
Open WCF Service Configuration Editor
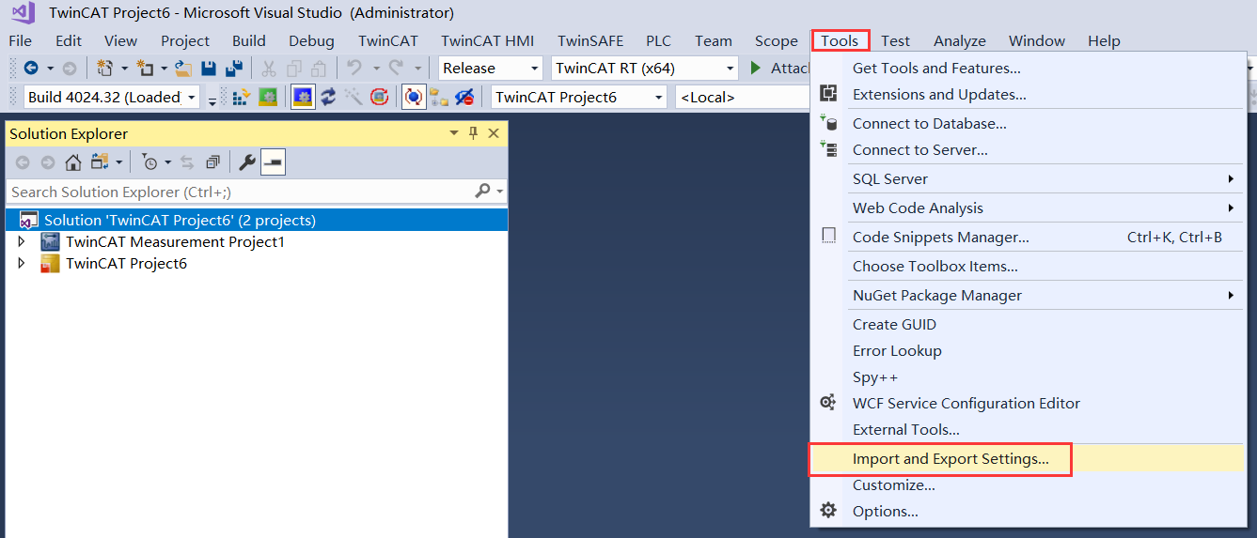pos(1027,403)
